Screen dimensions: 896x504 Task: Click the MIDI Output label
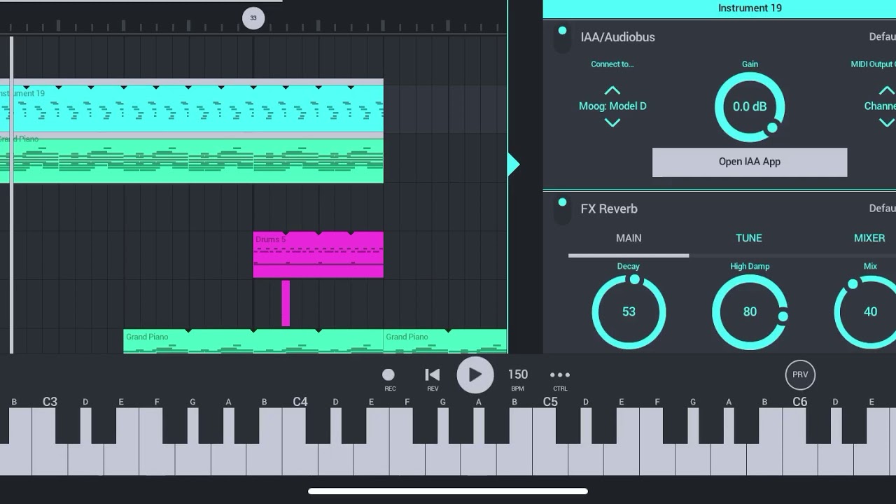click(873, 64)
